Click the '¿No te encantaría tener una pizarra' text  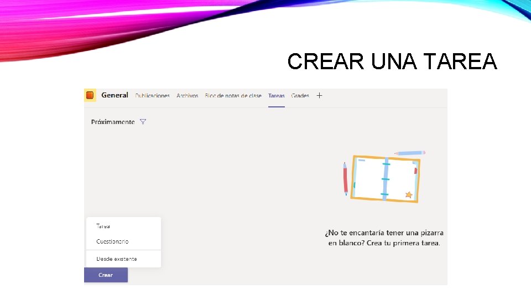(384, 233)
